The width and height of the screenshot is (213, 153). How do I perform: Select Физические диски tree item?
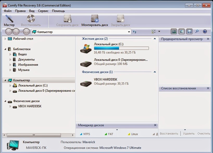point(26,101)
